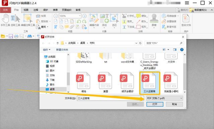This screenshot has height=129, width=214.
Task: Select the 候鸟 PDF file thumbnail
Action: pyautogui.click(x=84, y=82)
